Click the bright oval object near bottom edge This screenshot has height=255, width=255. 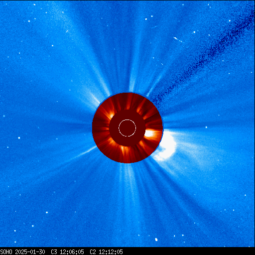click(x=156, y=240)
